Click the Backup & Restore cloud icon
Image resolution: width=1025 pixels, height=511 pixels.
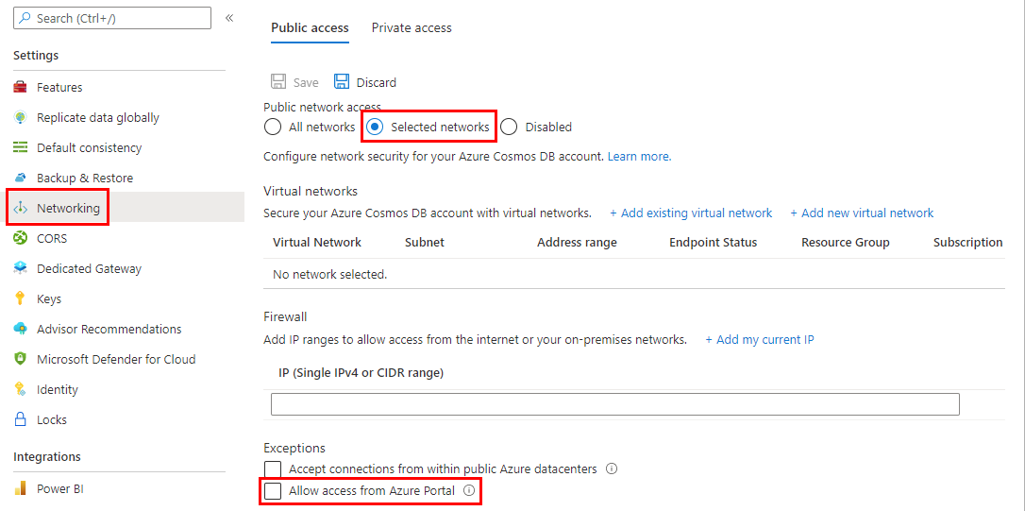pyautogui.click(x=21, y=179)
